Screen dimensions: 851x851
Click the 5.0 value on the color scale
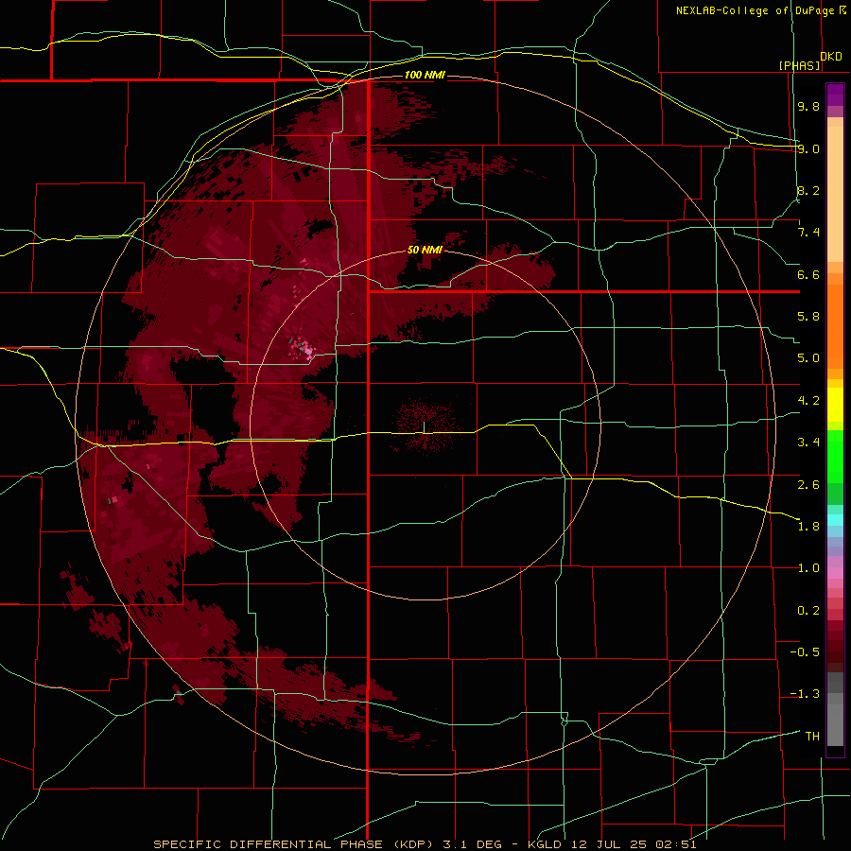tap(808, 358)
